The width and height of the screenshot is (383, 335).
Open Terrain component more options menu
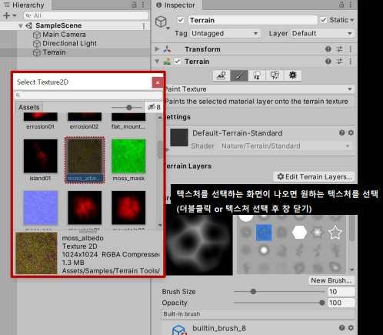(351, 62)
